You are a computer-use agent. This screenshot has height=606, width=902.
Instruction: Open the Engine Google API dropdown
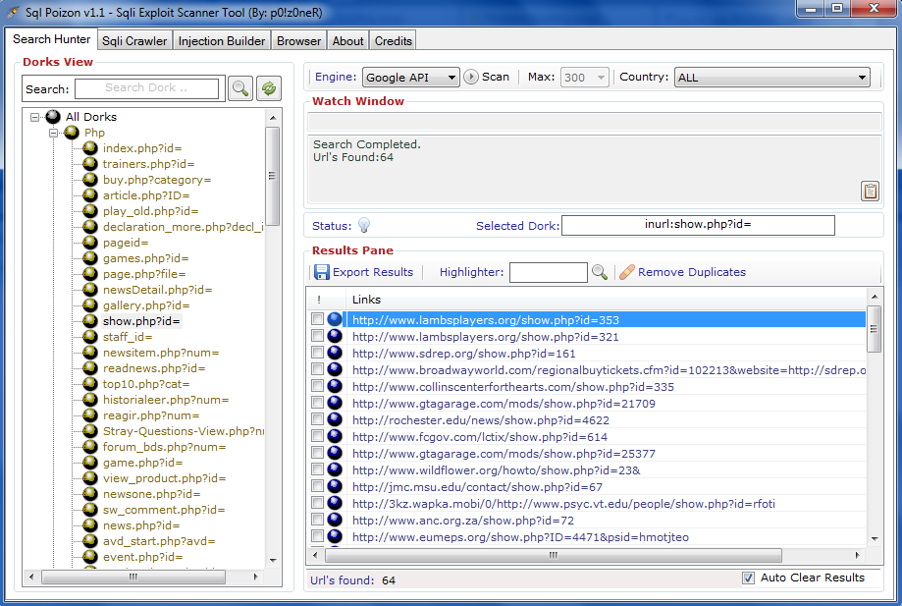[410, 78]
